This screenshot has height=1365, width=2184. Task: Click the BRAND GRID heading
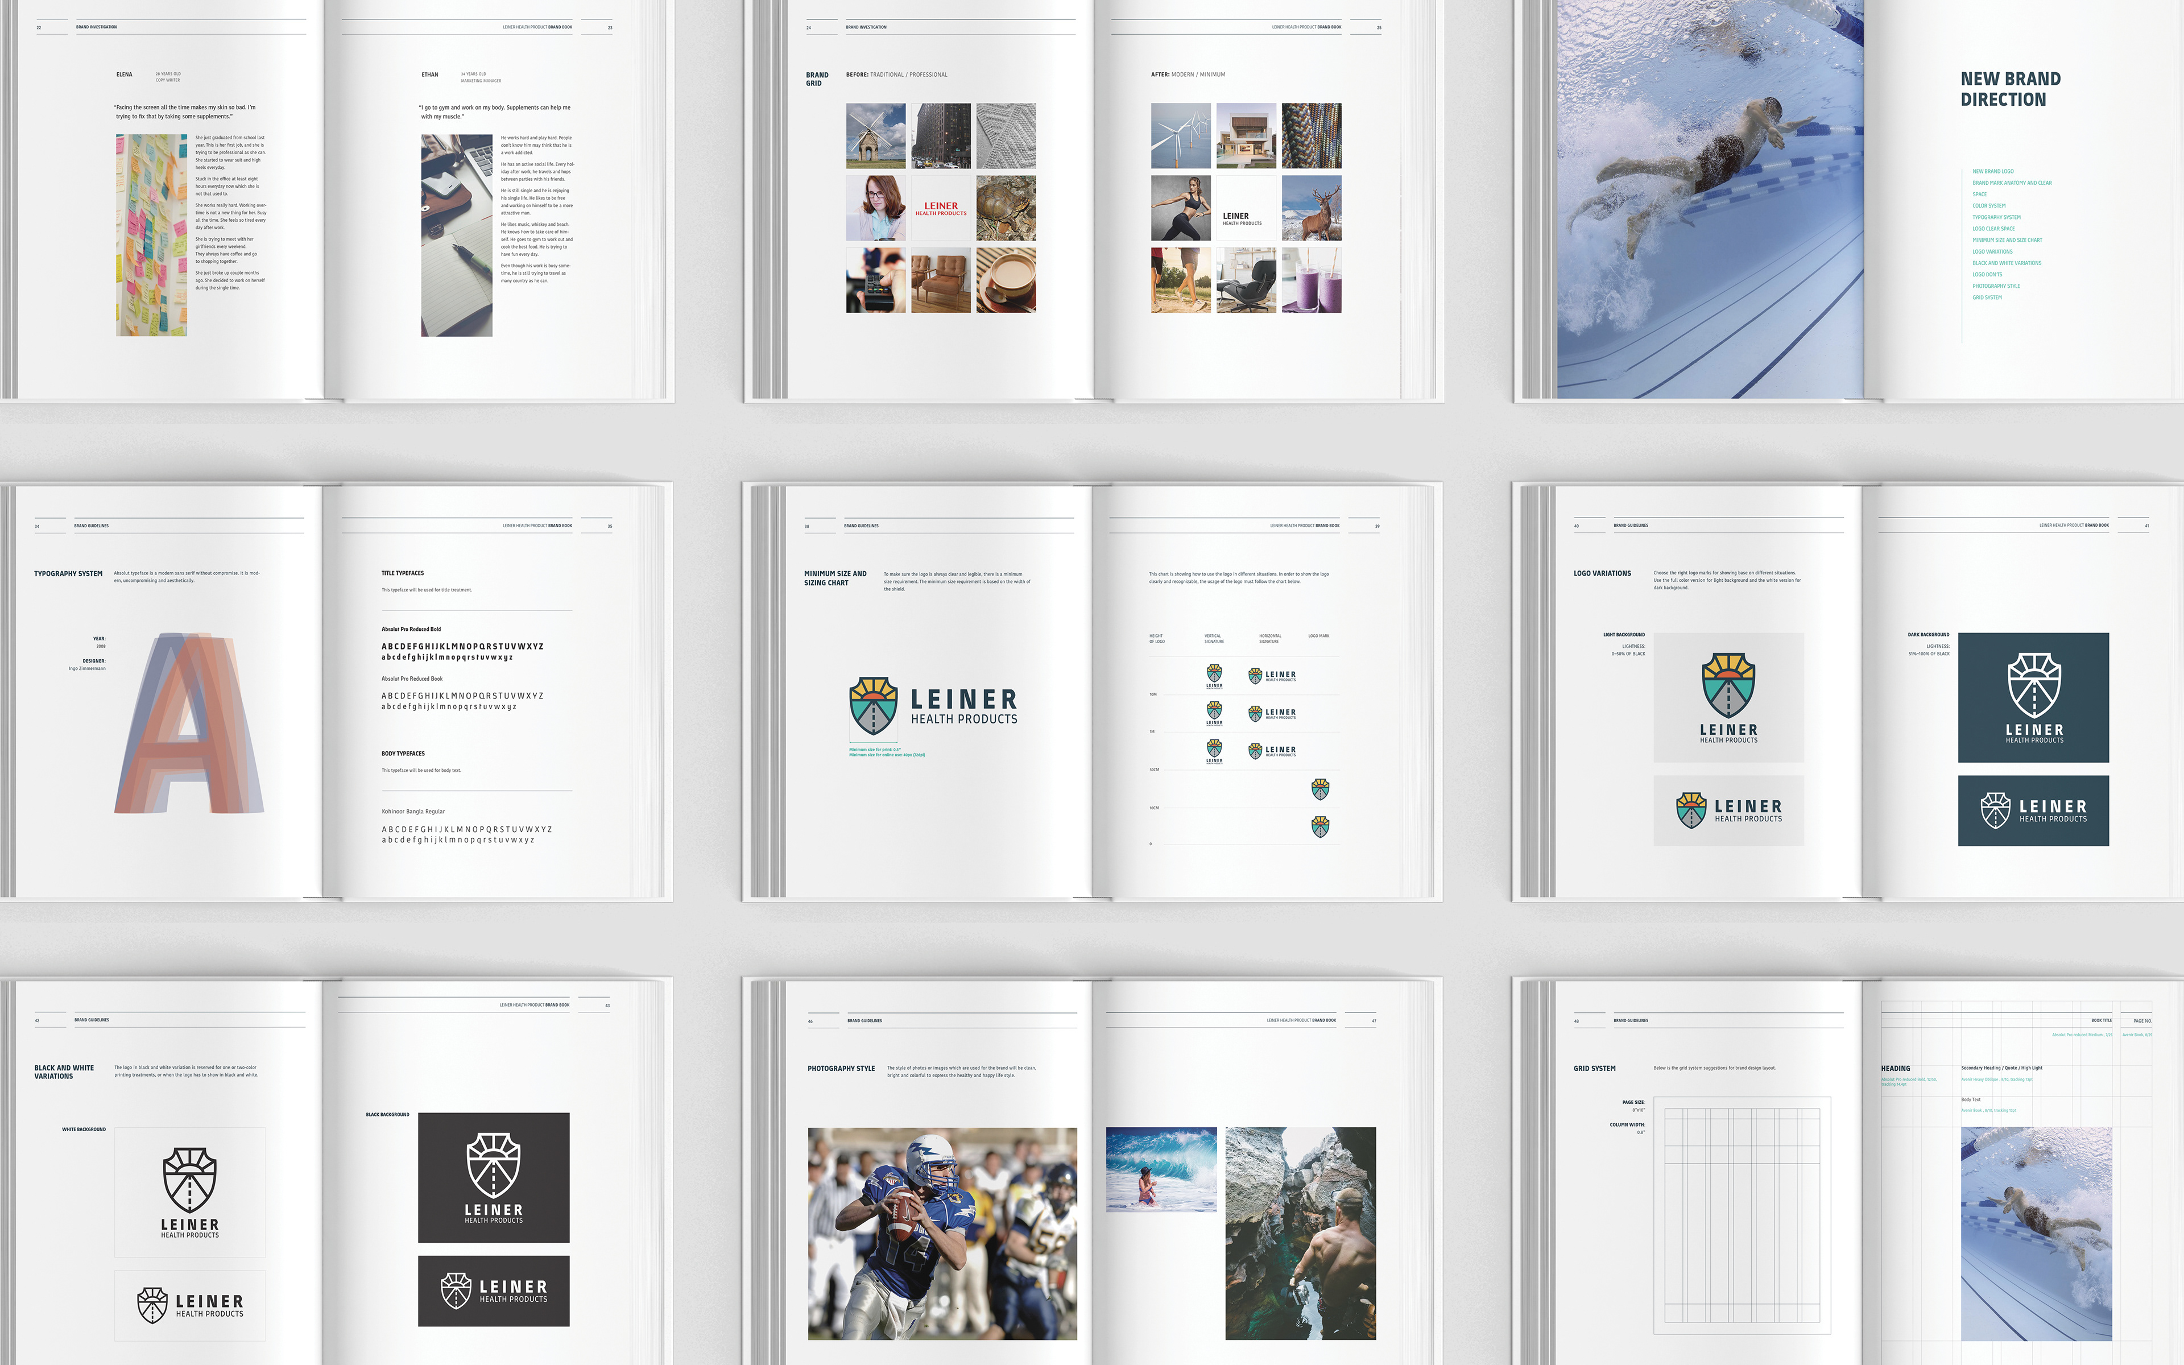(817, 78)
